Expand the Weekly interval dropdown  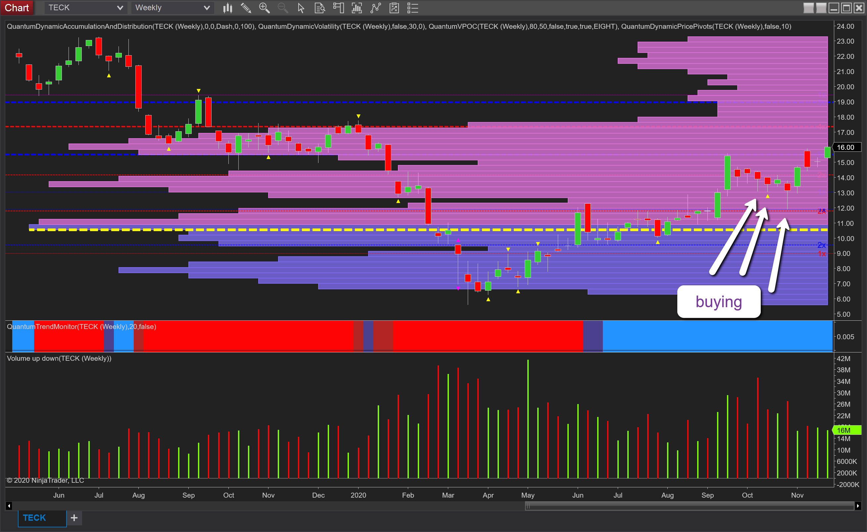click(x=172, y=8)
